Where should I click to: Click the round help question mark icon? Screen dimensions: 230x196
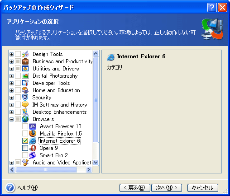coord(10,188)
